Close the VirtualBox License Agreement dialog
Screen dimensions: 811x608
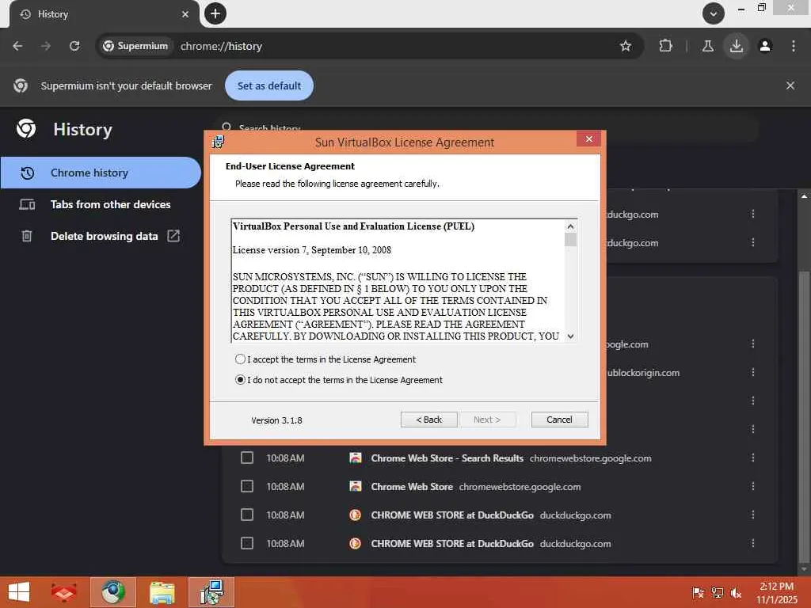pos(588,139)
